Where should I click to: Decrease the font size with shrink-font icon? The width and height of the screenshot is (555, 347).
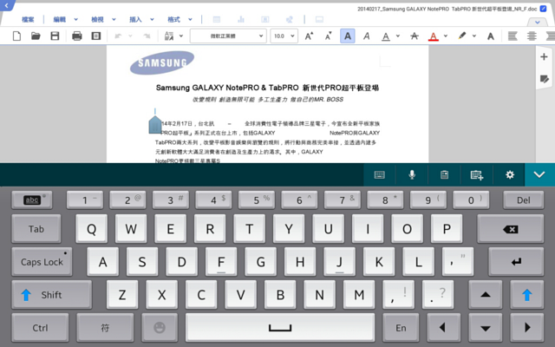[329, 36]
